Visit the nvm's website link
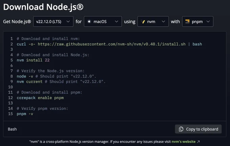The image size is (230, 146). [x=184, y=142]
